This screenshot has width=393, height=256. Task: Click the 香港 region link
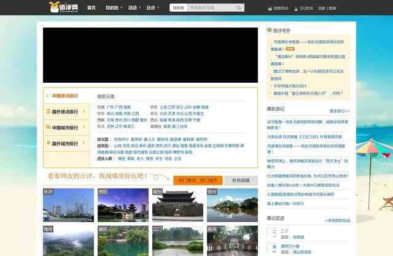pyautogui.click(x=167, y=127)
